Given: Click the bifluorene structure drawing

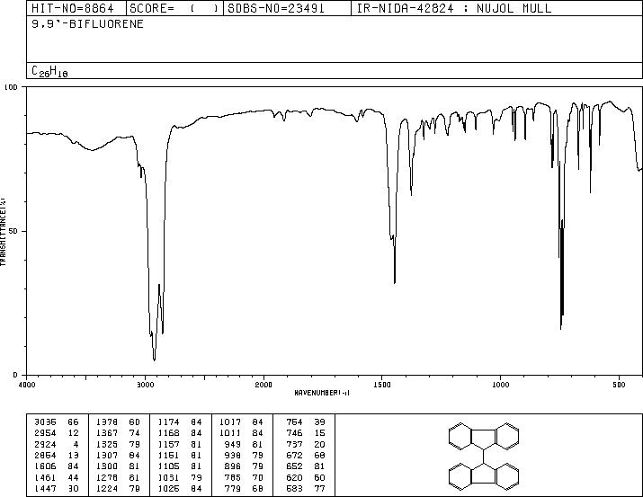Looking at the screenshot, I should pyautogui.click(x=484, y=456).
